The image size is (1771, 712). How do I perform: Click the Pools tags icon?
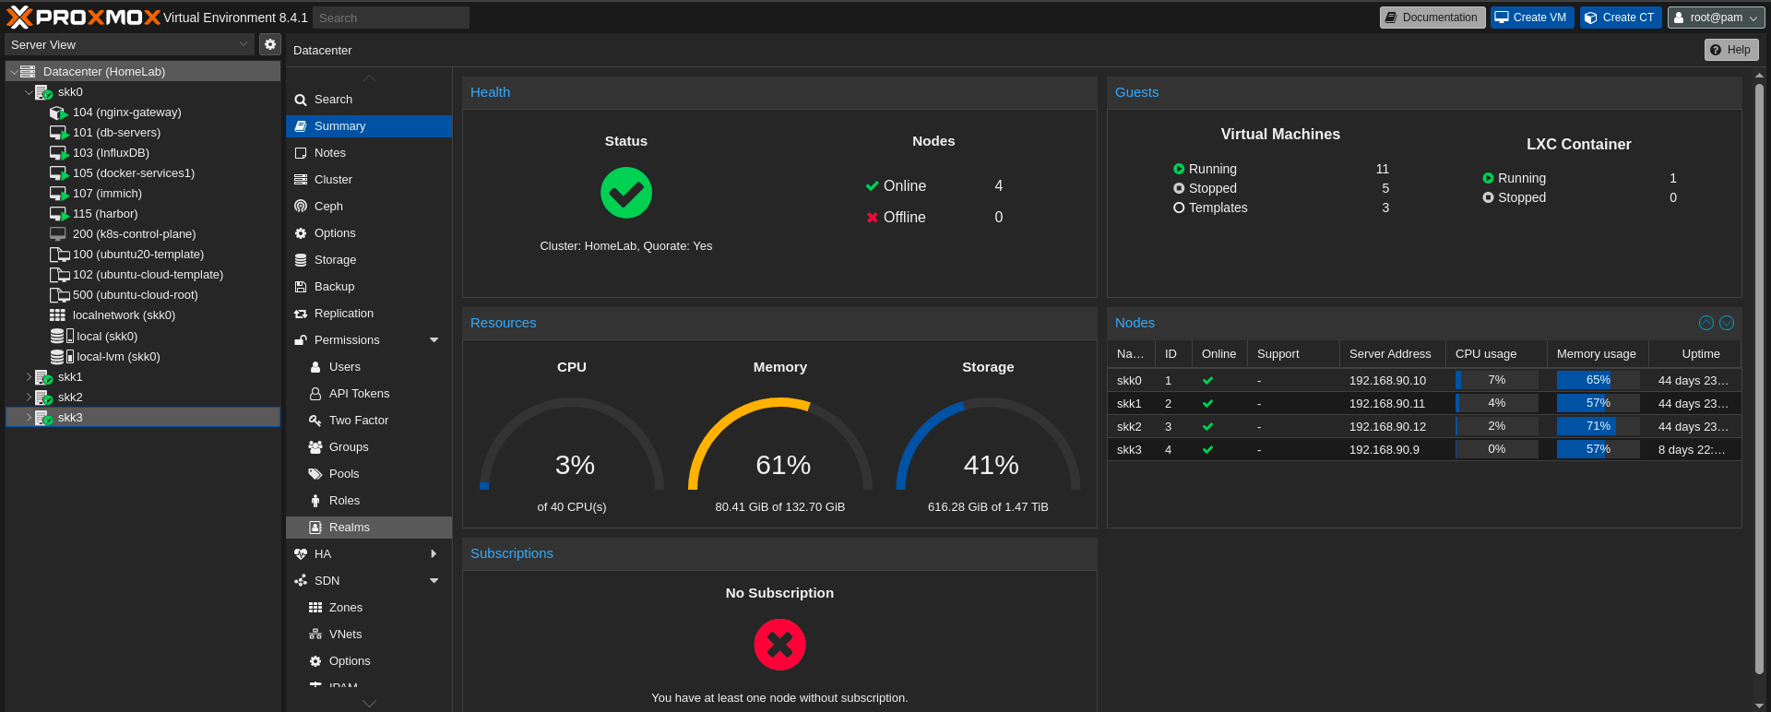[315, 474]
